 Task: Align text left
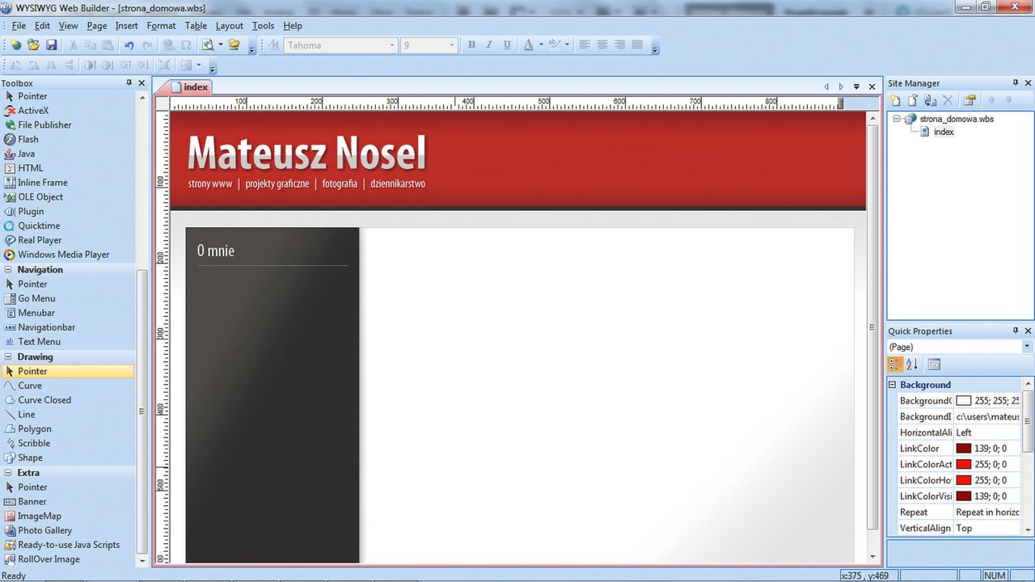[585, 45]
